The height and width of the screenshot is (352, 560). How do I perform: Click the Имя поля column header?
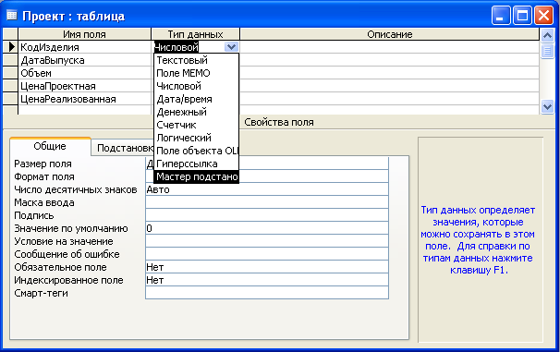[x=84, y=34]
